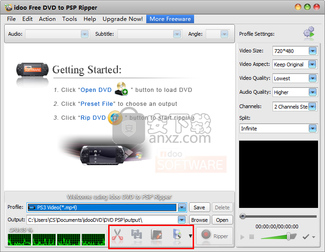Open the File menu

pyautogui.click(x=11, y=19)
